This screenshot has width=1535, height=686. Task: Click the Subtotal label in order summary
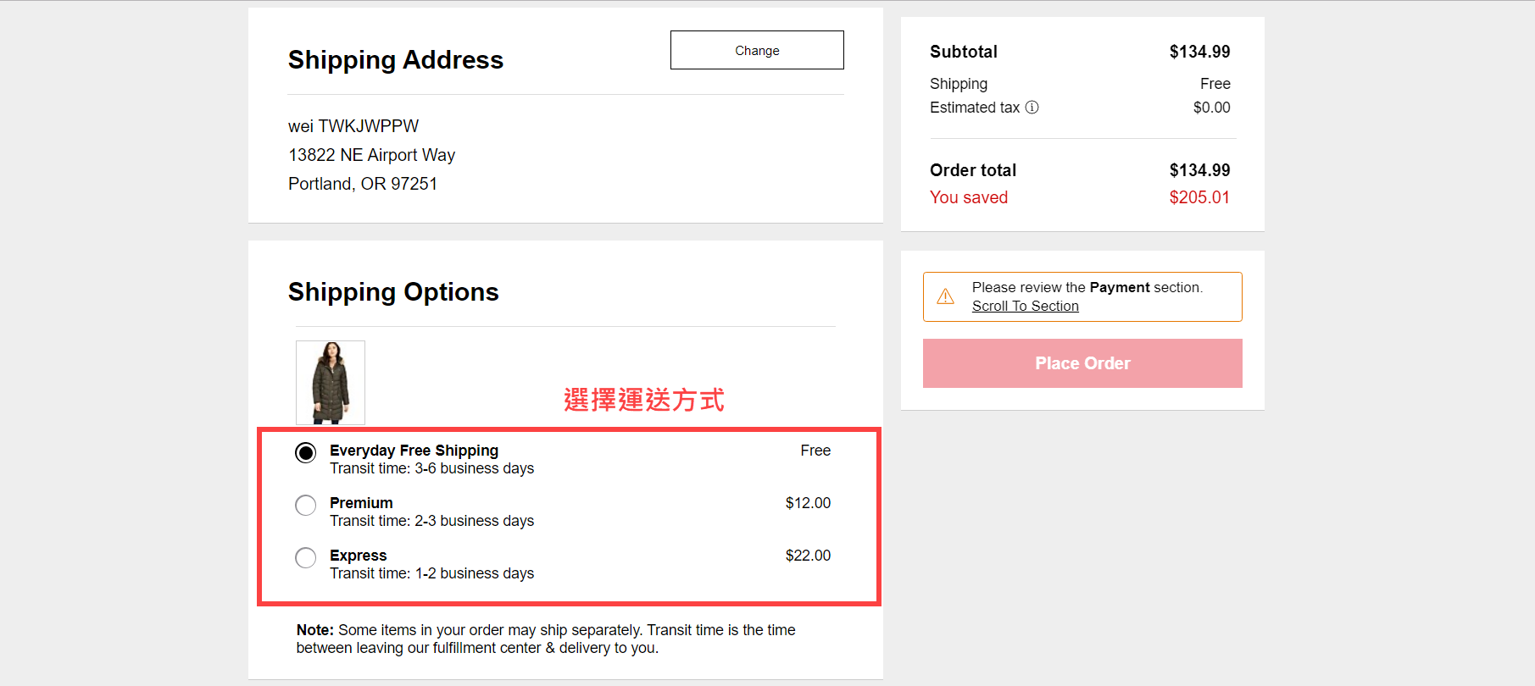tap(964, 52)
